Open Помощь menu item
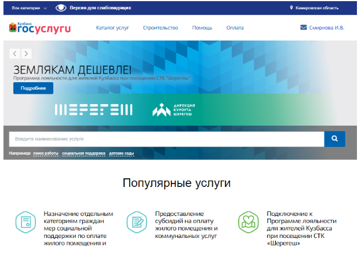The image size is (361, 253). tap(202, 28)
